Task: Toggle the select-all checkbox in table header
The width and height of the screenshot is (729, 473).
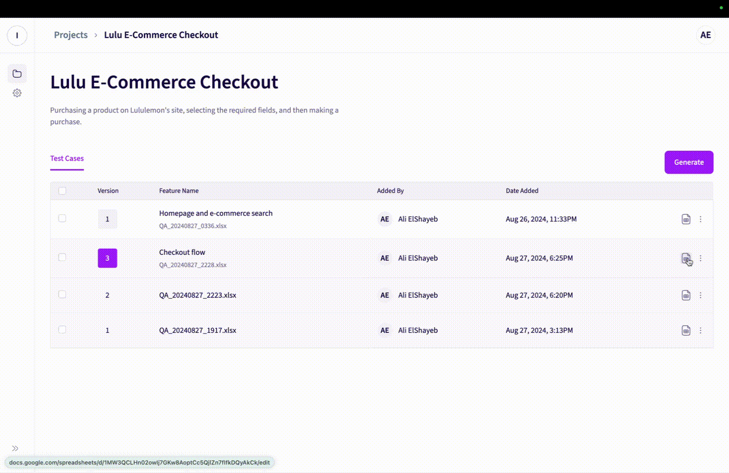Action: [62, 191]
